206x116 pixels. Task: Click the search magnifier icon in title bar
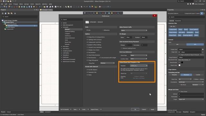[x=179, y=1]
